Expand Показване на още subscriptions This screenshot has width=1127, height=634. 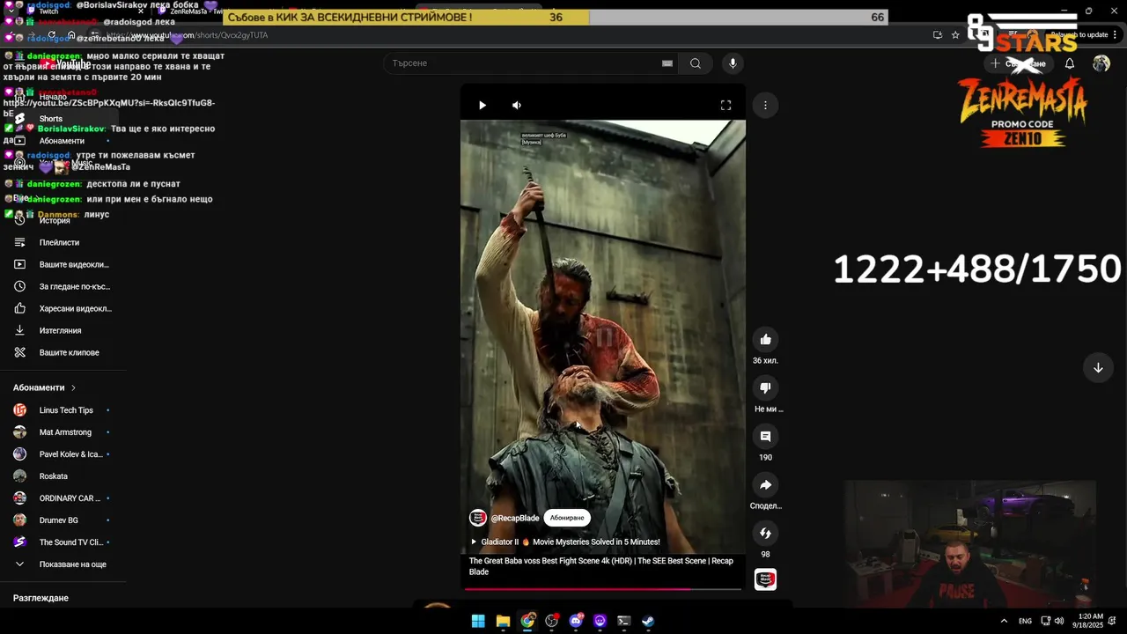(x=62, y=564)
